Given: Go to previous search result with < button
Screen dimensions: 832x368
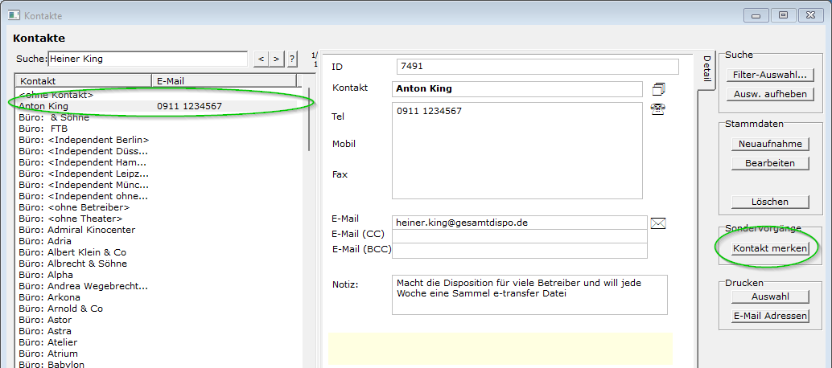Looking at the screenshot, I should [262, 59].
